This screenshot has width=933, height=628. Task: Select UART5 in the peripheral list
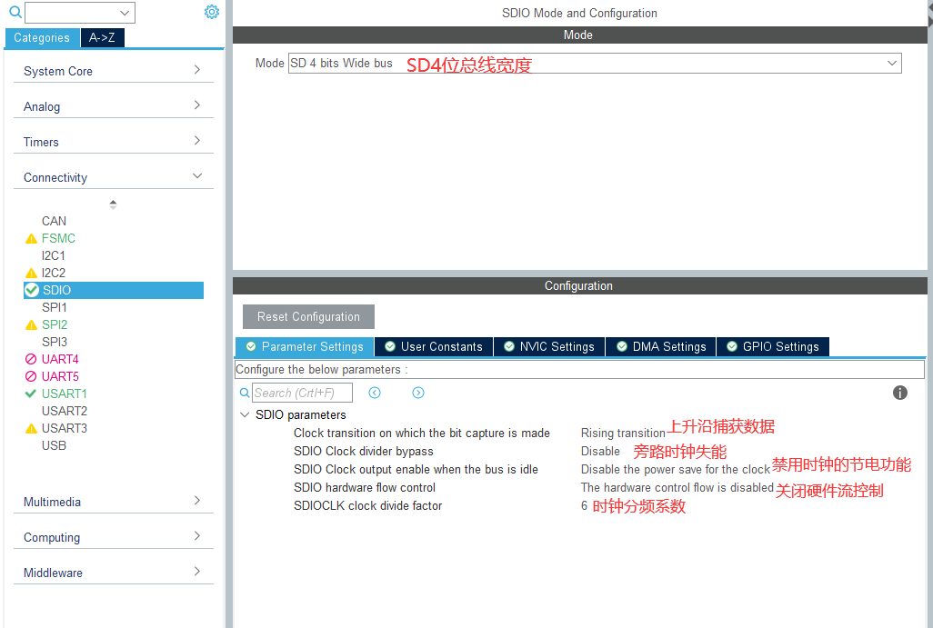[x=60, y=376]
